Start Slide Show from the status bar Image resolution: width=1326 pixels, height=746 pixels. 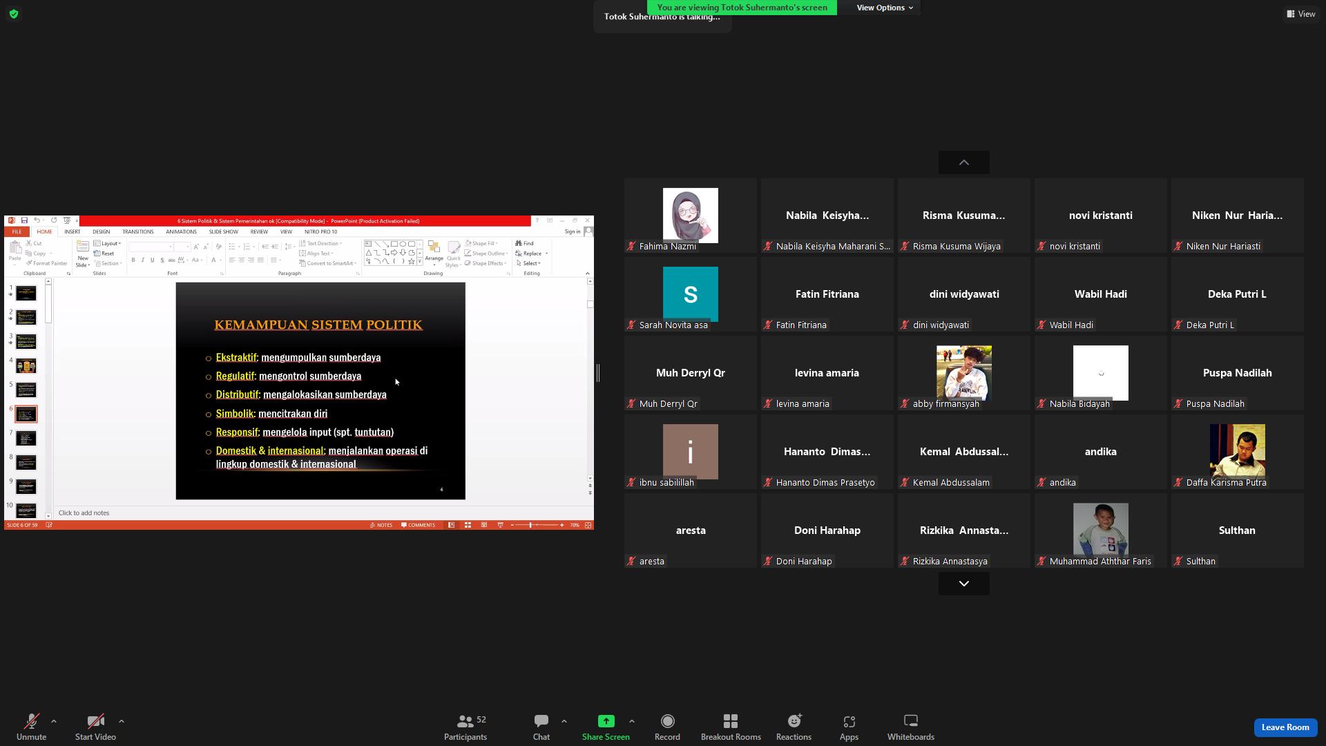pos(501,525)
